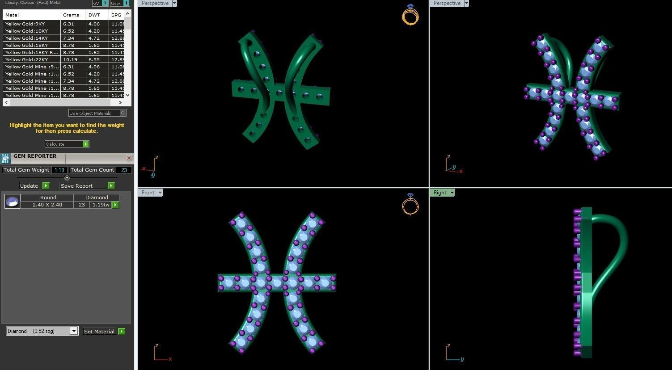
Task: Select the top-left Perspective viewport label
Action: [155, 3]
